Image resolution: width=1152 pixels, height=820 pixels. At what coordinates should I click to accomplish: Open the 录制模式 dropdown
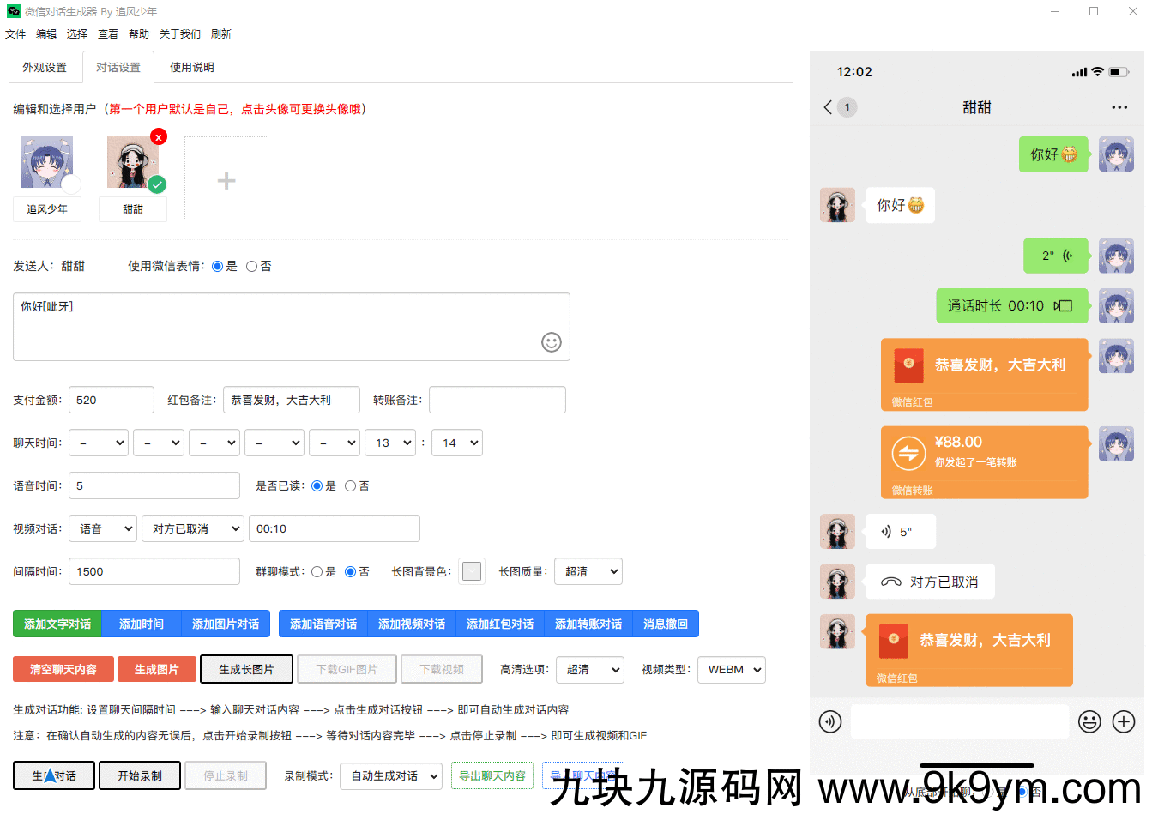tap(390, 776)
